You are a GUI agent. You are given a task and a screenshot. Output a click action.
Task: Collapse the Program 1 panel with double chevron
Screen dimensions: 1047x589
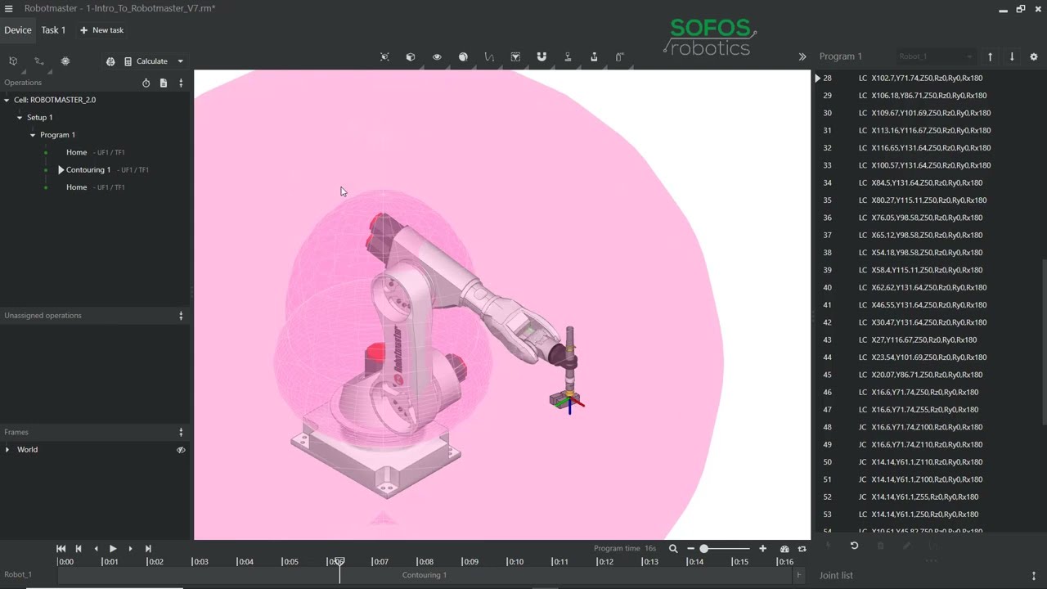point(802,57)
